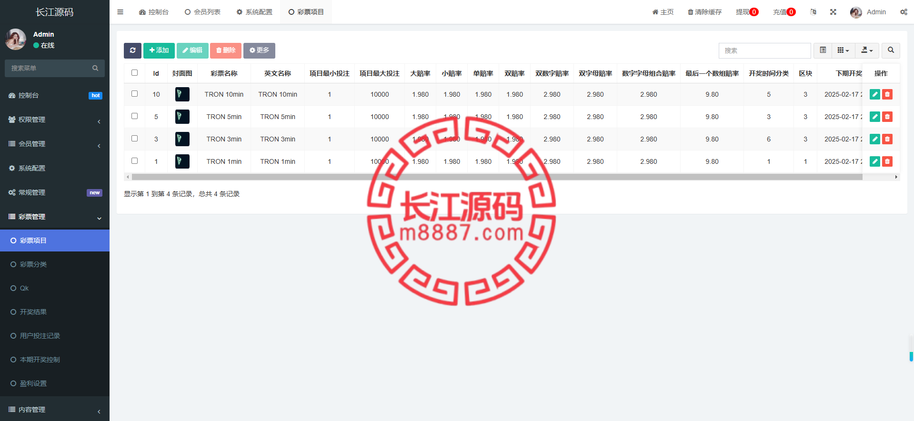Open 彩票分类 sidebar item
Screen dimensions: 914x421
(55, 264)
